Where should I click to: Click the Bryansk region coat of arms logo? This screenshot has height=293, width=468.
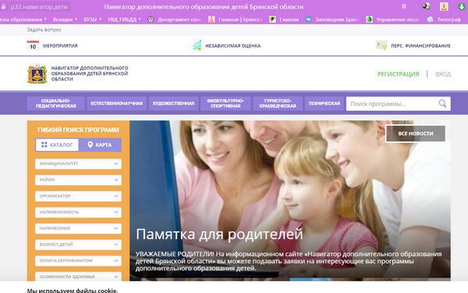tap(37, 74)
